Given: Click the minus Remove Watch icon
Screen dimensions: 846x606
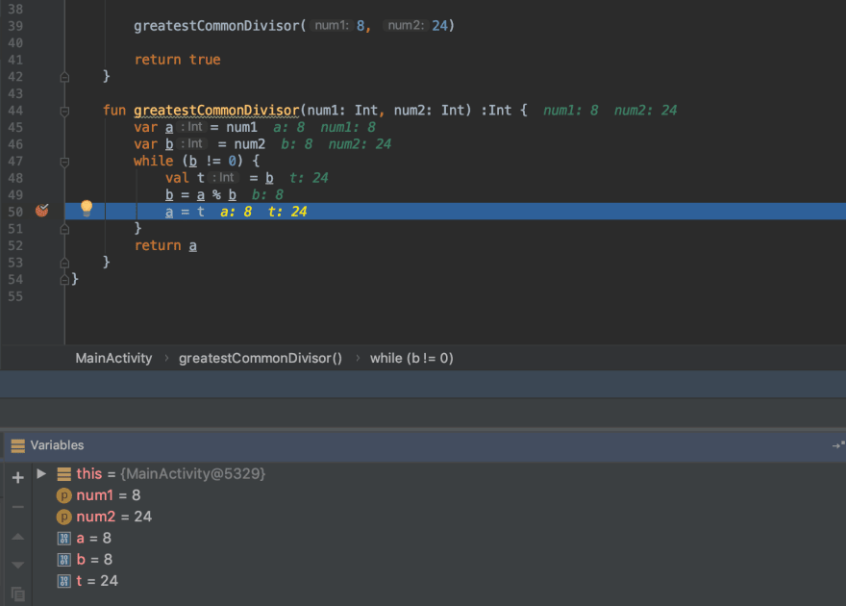Looking at the screenshot, I should tap(18, 507).
